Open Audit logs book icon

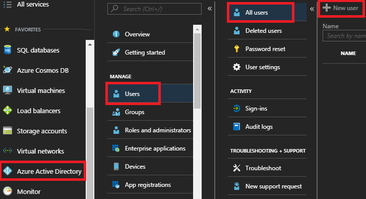[x=236, y=126]
